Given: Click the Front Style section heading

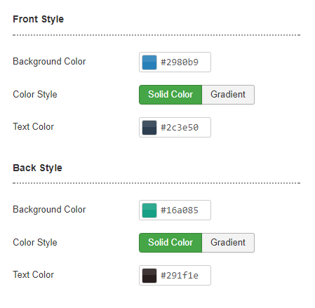Looking at the screenshot, I should point(38,19).
